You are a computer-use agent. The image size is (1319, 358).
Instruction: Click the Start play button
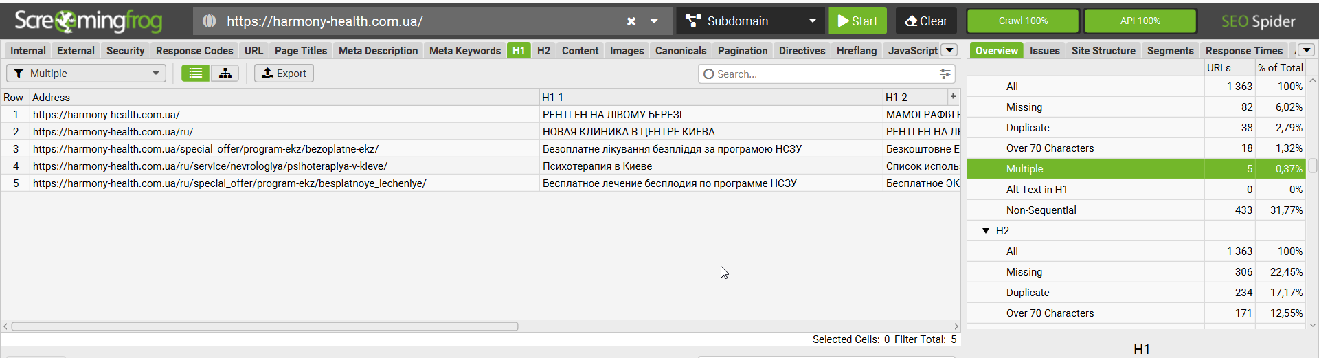[x=857, y=21]
